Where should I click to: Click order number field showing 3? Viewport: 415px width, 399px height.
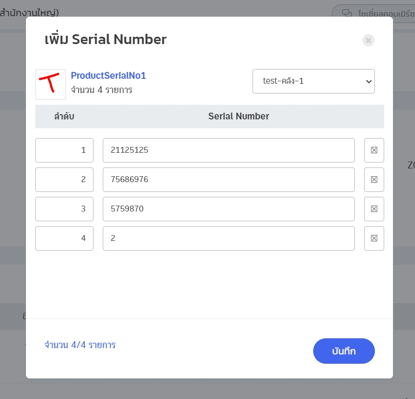tap(64, 209)
